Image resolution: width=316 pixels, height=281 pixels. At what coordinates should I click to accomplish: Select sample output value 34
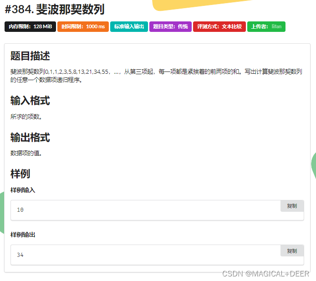pyautogui.click(x=20, y=255)
